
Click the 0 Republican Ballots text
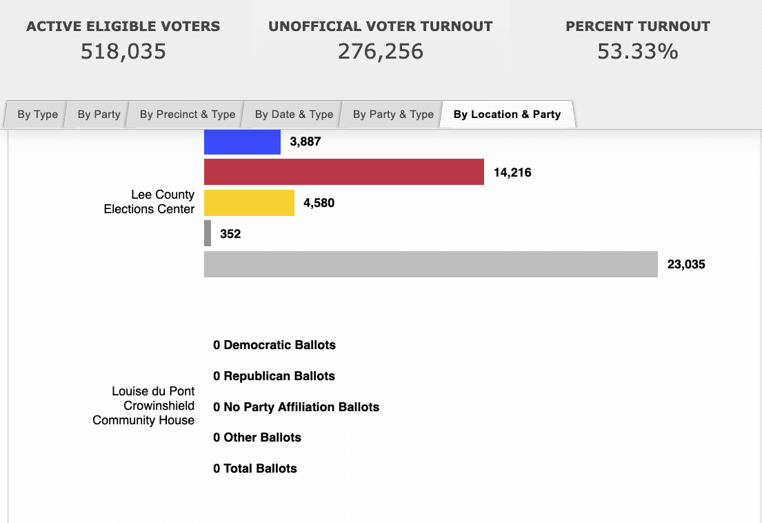(274, 376)
